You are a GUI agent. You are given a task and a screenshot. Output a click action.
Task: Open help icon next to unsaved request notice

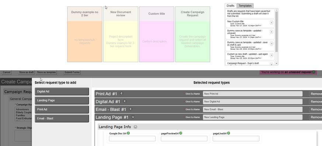[314, 72]
